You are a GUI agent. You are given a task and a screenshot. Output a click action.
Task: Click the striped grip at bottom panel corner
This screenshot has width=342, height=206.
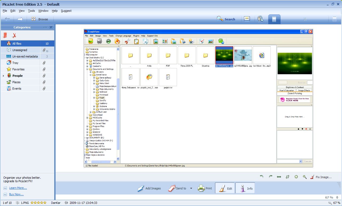pyautogui.click(x=339, y=184)
